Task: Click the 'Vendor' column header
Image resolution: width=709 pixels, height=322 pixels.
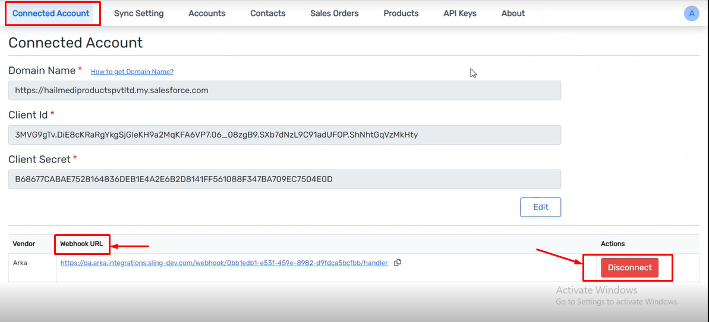Action: point(24,244)
